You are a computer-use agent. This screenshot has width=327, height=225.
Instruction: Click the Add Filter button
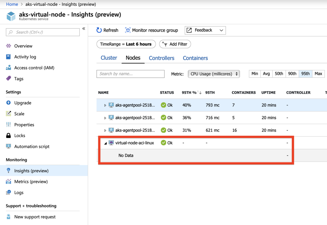(175, 44)
